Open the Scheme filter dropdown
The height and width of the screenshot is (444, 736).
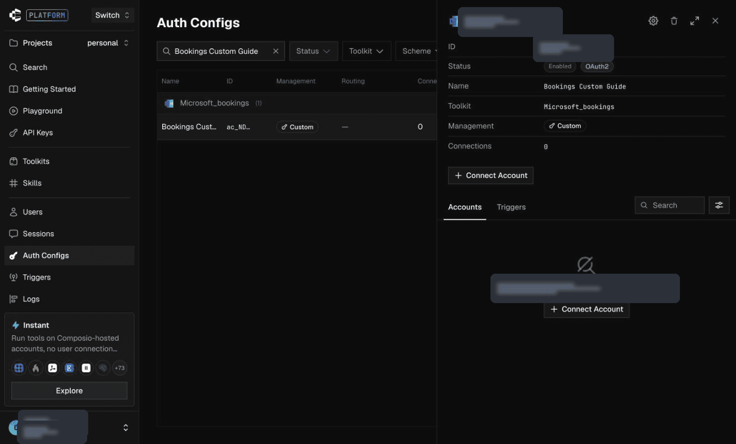click(x=417, y=51)
